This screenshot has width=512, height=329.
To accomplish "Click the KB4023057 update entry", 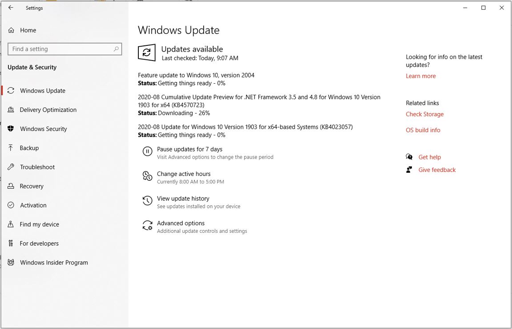I will [245, 127].
